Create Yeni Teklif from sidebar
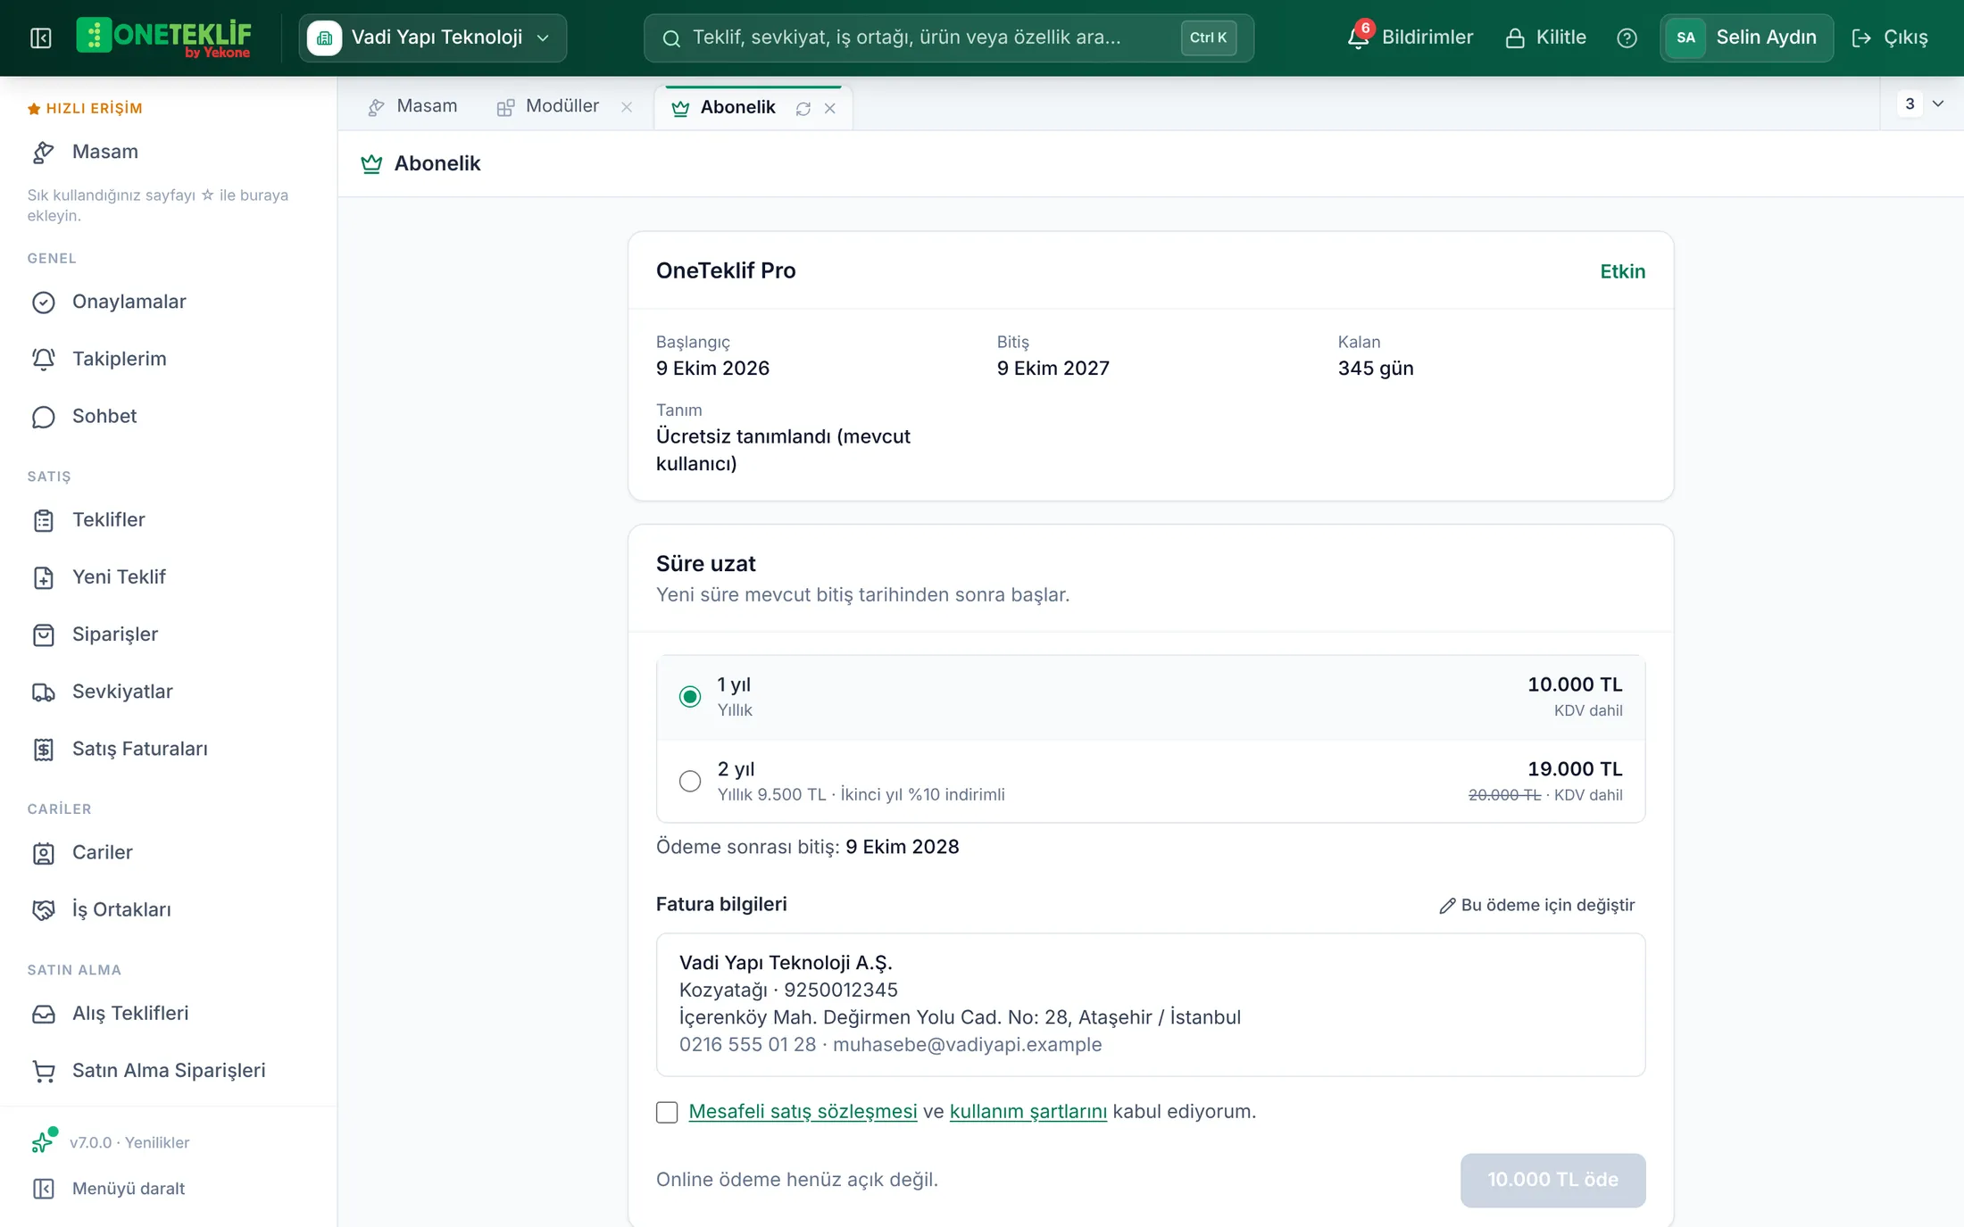 169,576
